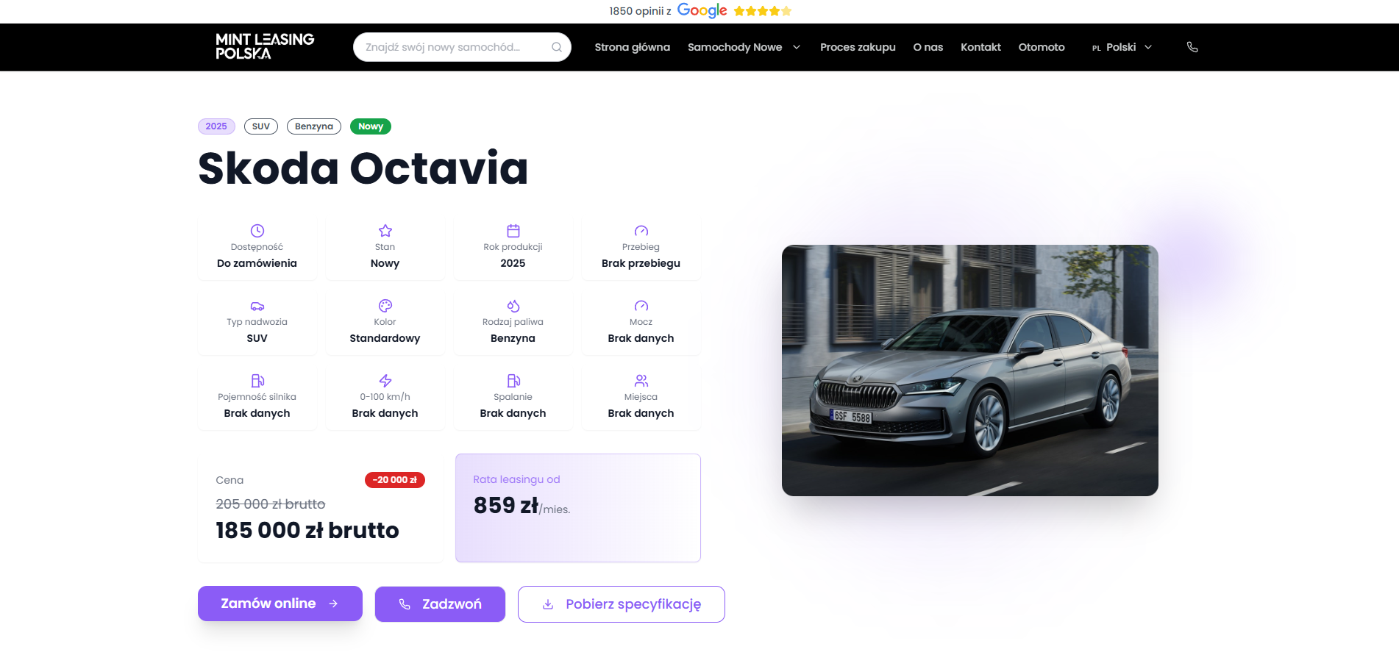Click the Typ nadwozia car icon
This screenshot has height=666, width=1399.
pyautogui.click(x=257, y=306)
